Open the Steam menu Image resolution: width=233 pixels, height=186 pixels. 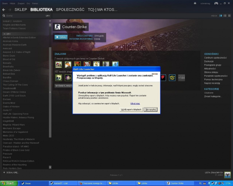[5, 3]
